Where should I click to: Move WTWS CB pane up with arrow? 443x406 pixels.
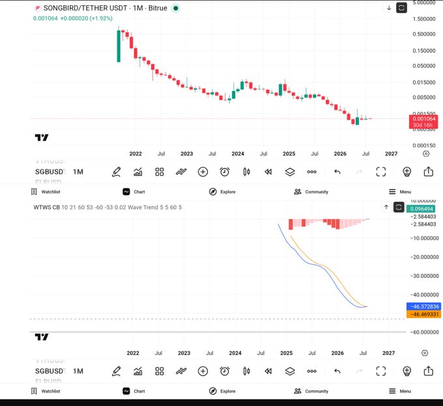tap(386, 208)
